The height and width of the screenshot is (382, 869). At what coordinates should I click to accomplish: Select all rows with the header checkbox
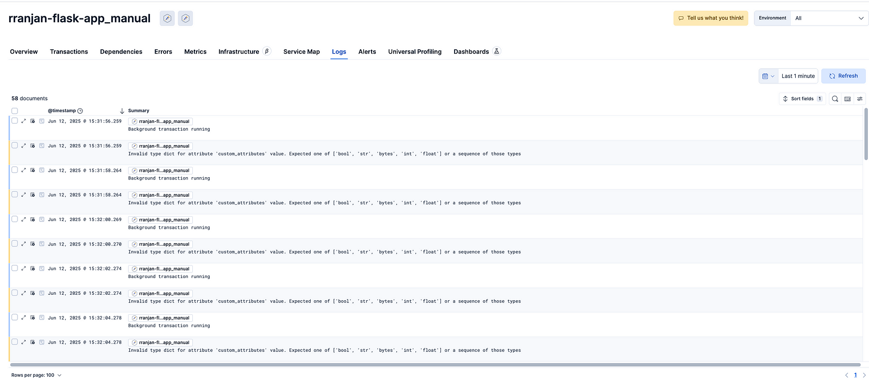(x=15, y=111)
